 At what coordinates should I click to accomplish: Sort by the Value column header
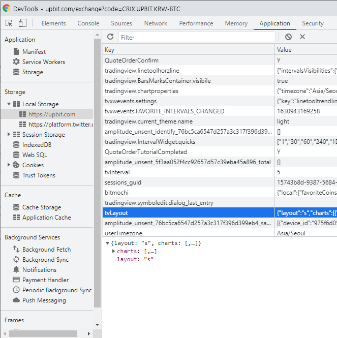pos(305,50)
